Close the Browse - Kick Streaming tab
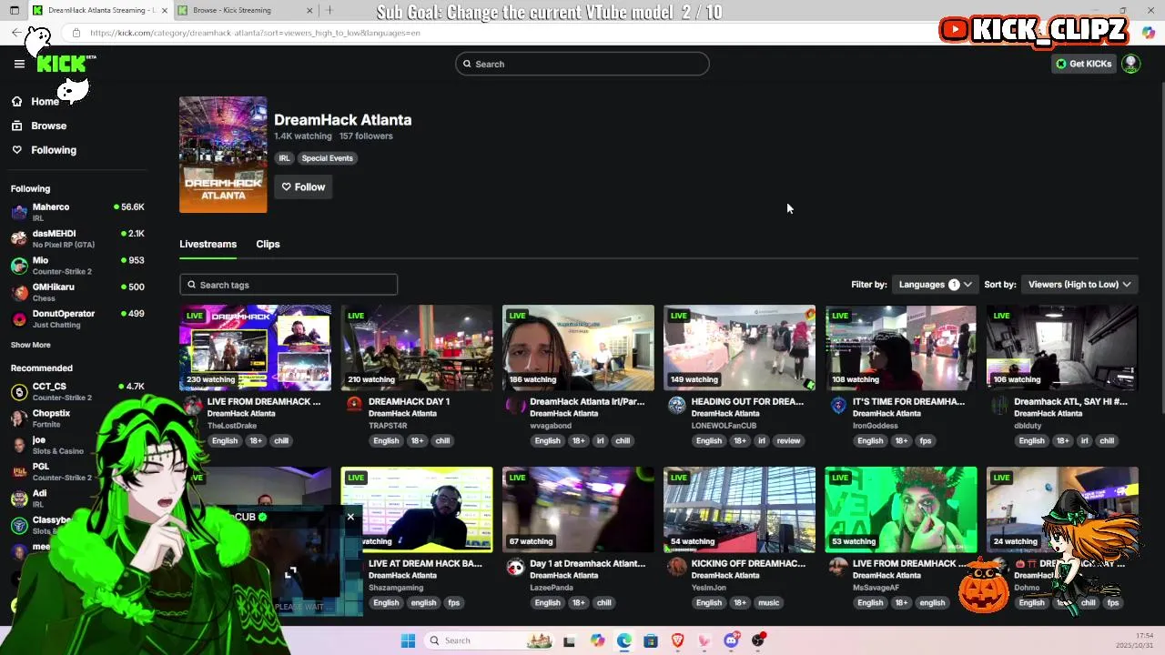Image resolution: width=1165 pixels, height=655 pixels. tap(309, 10)
